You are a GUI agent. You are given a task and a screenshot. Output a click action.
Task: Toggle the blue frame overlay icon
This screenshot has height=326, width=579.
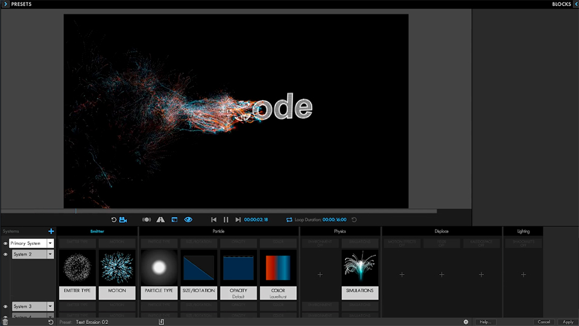174,220
